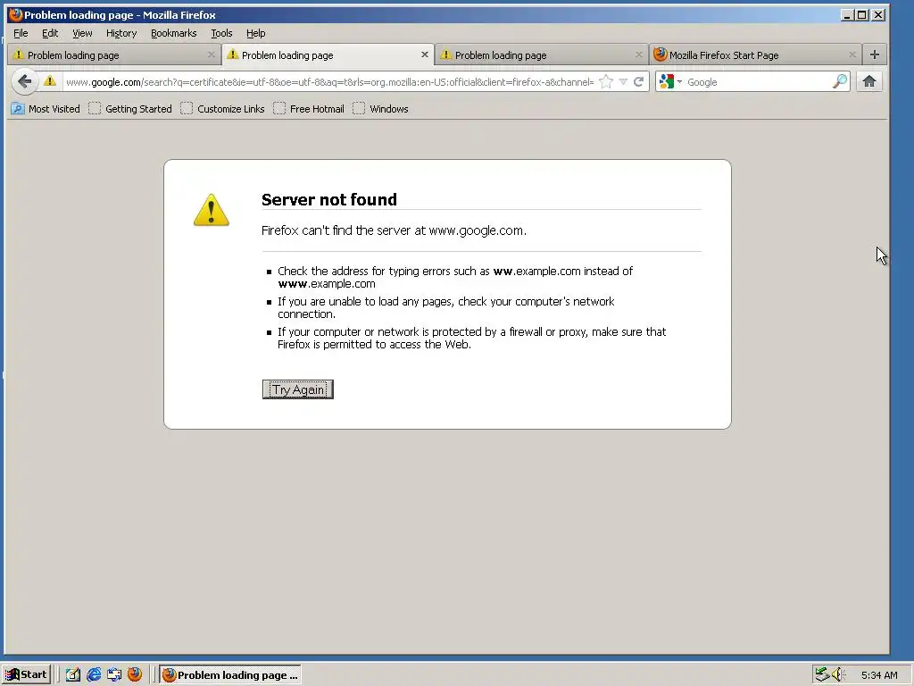Open the Windows bookmark
The image size is (914, 686).
(x=380, y=108)
